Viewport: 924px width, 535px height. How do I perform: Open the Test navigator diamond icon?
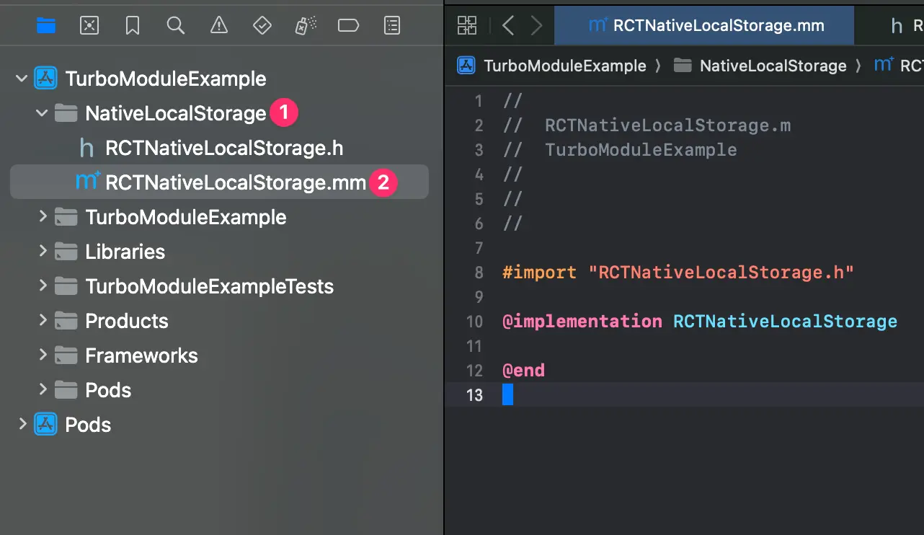click(x=262, y=25)
